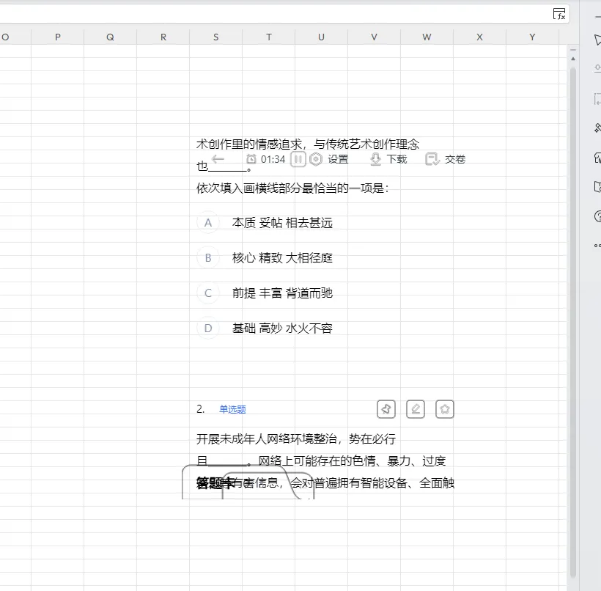Click the 下载 download icon
The width and height of the screenshot is (601, 591).
pyautogui.click(x=375, y=159)
